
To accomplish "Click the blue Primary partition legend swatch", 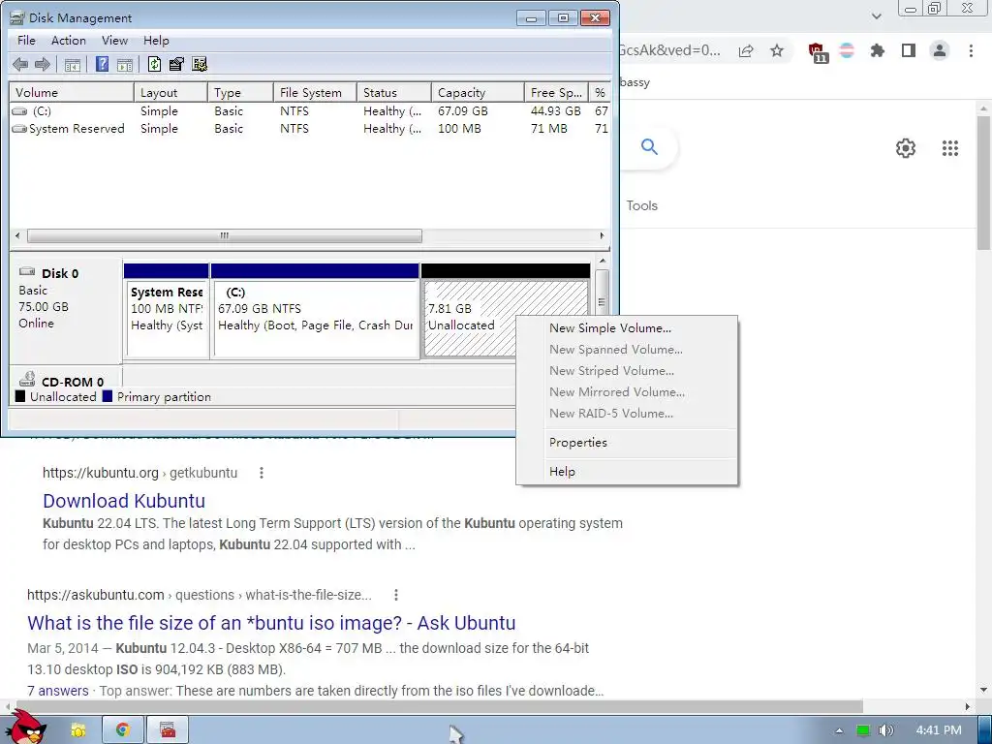I will click(x=108, y=396).
